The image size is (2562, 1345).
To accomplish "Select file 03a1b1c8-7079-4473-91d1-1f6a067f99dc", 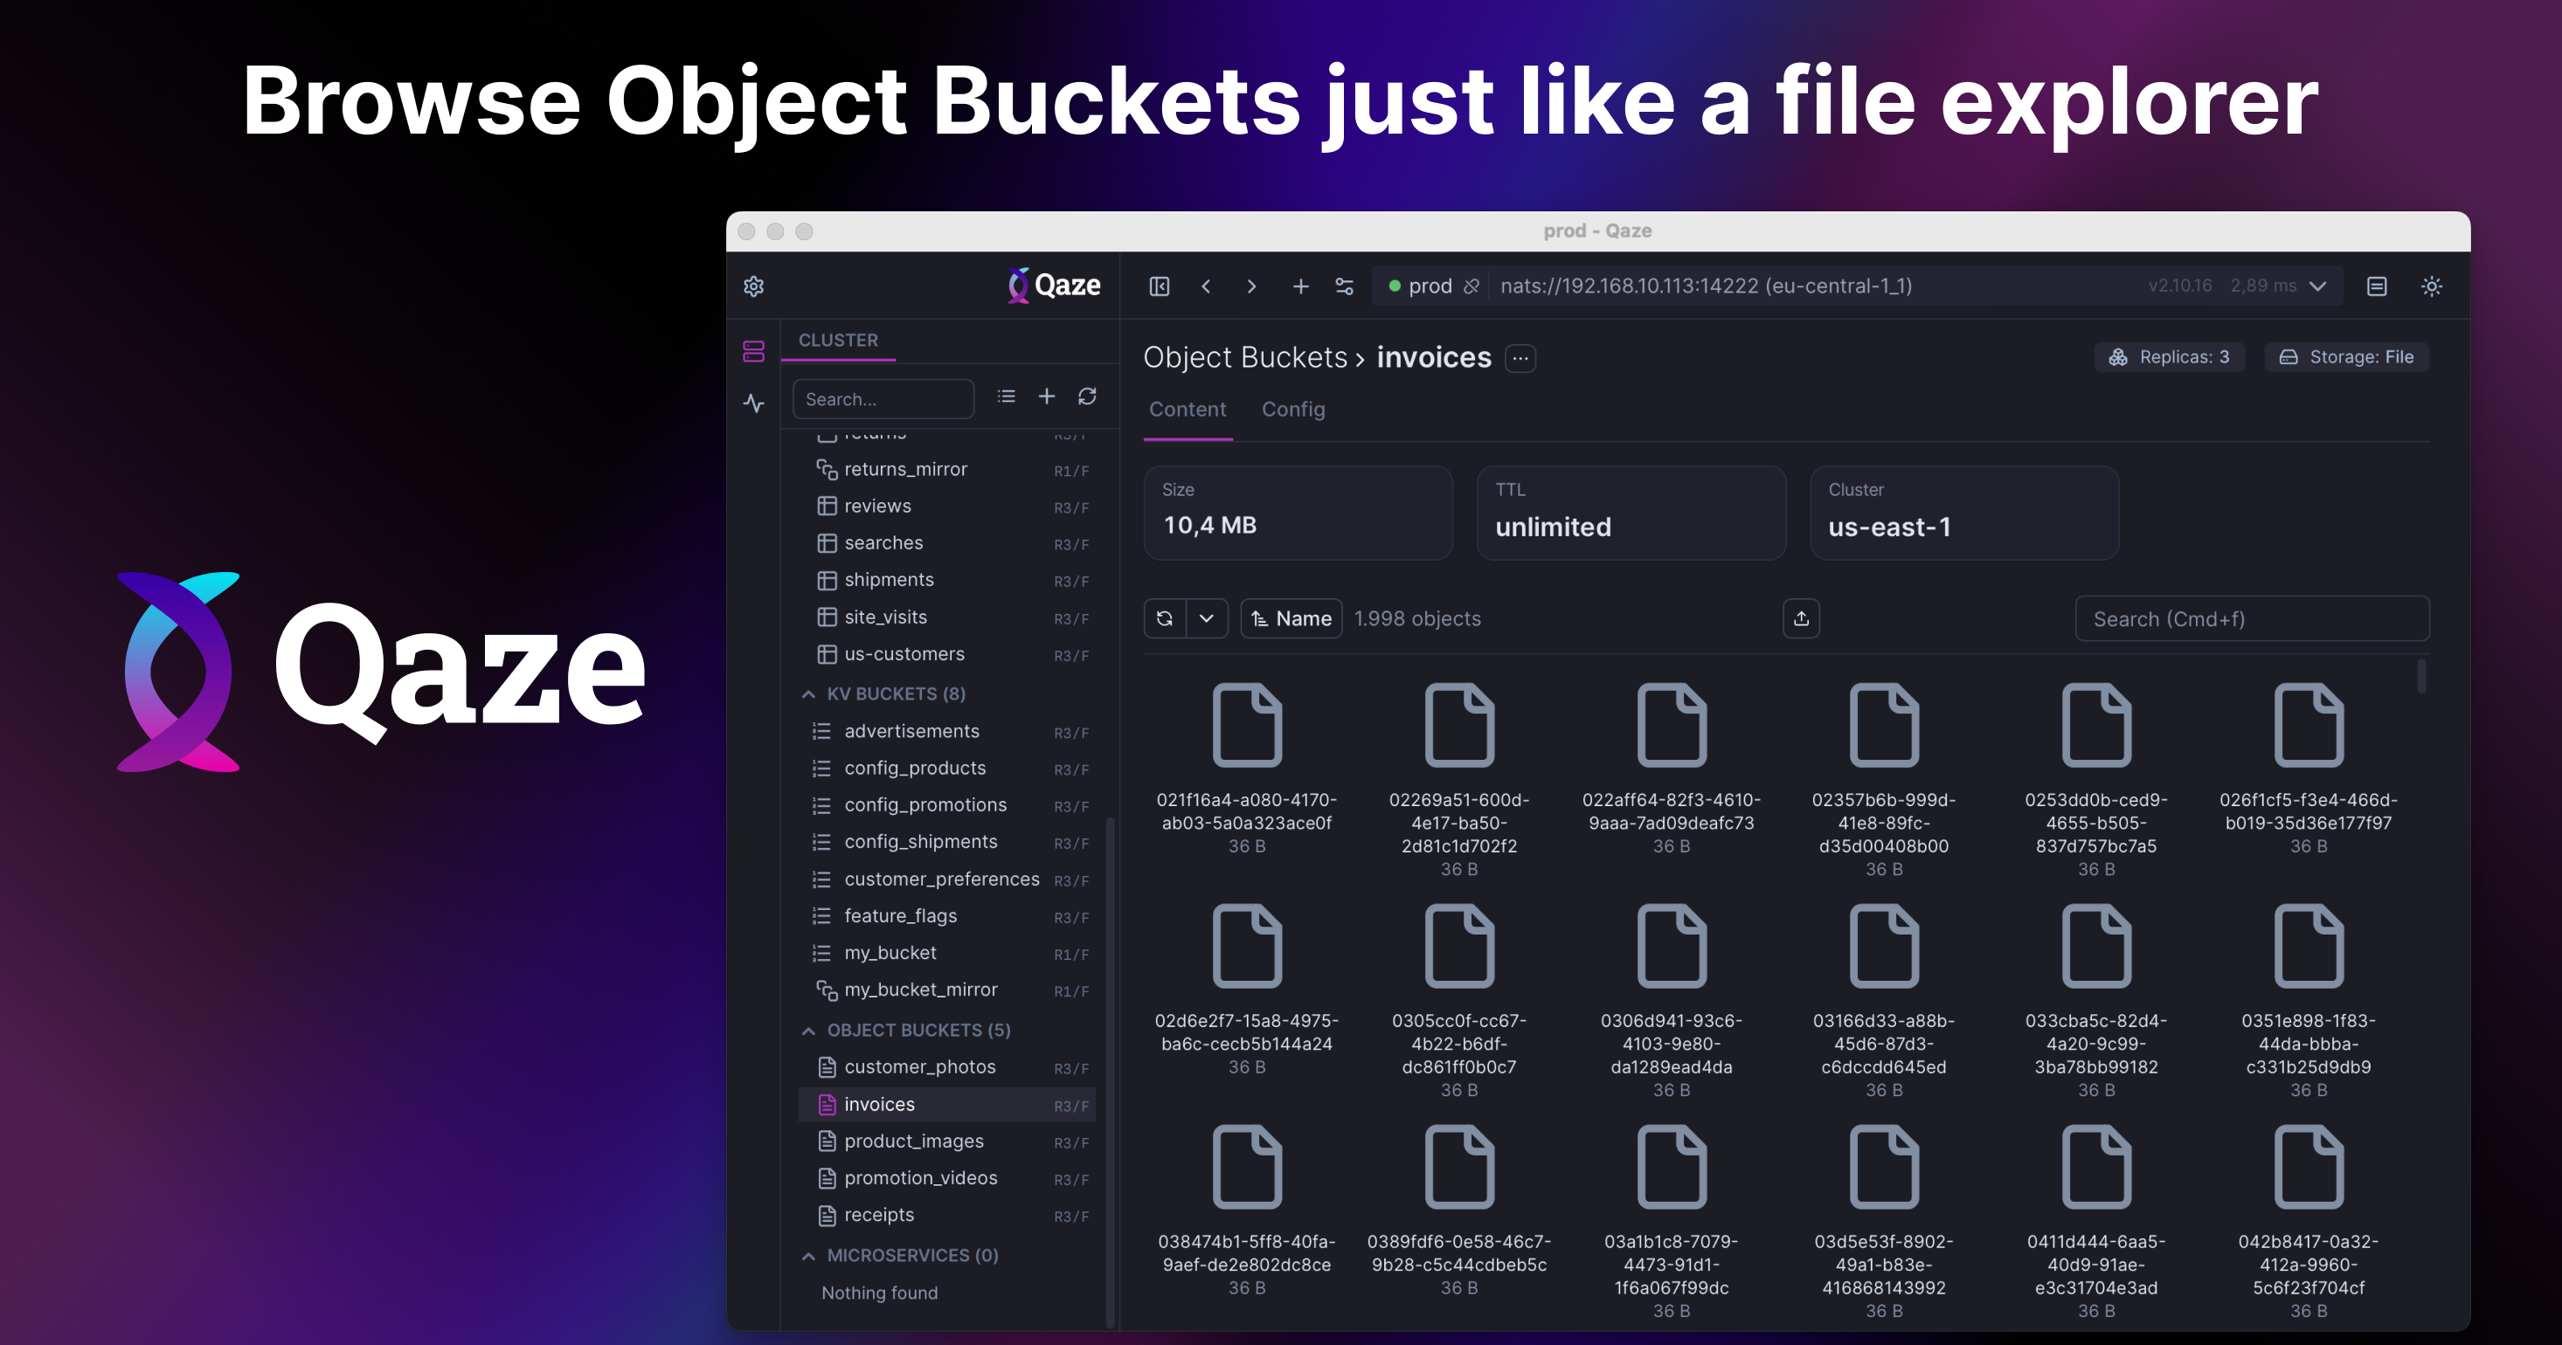I will coord(1671,1222).
